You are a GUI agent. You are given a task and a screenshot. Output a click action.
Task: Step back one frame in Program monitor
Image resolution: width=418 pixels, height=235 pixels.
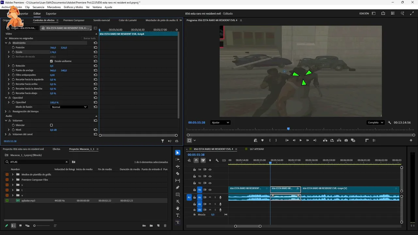pos(294,140)
